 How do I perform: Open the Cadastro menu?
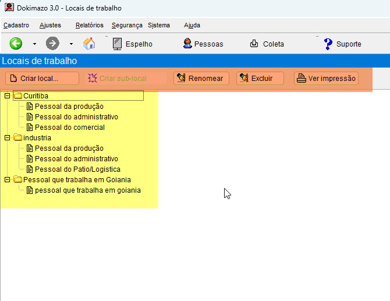16,25
